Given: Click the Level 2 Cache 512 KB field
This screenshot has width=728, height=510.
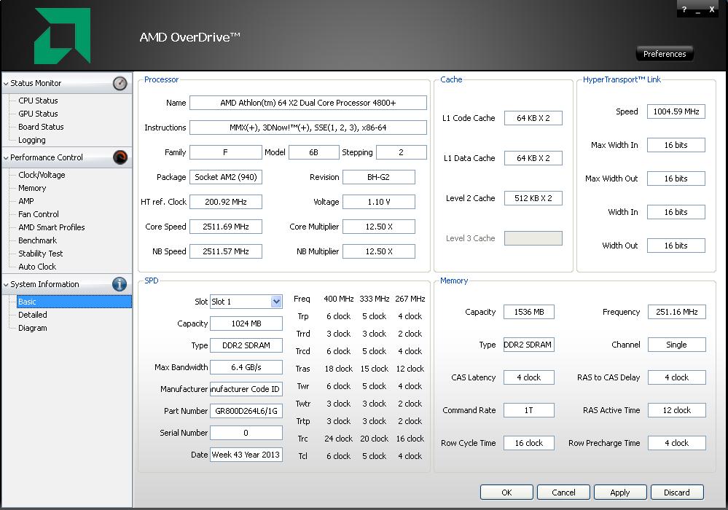Looking at the screenshot, I should tap(533, 198).
